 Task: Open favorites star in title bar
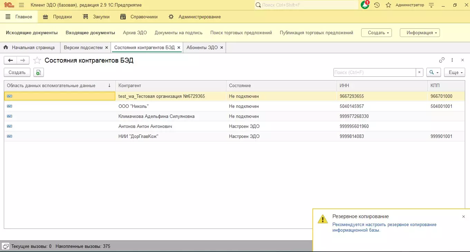[x=388, y=5]
